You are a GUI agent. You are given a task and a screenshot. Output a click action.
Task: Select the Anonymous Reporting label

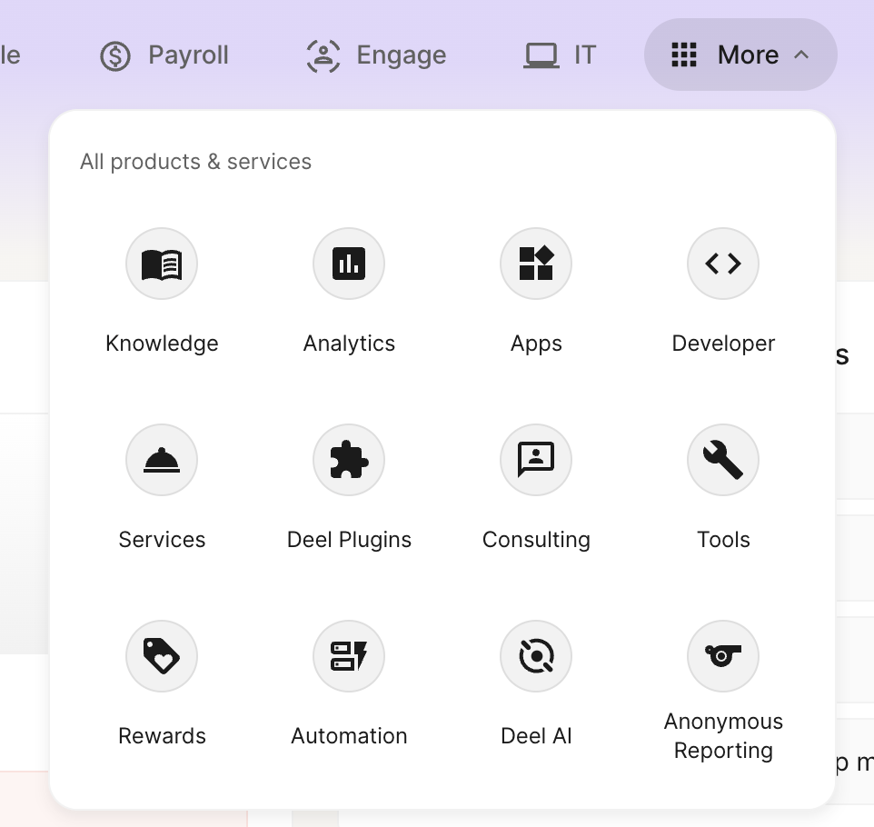tap(723, 736)
